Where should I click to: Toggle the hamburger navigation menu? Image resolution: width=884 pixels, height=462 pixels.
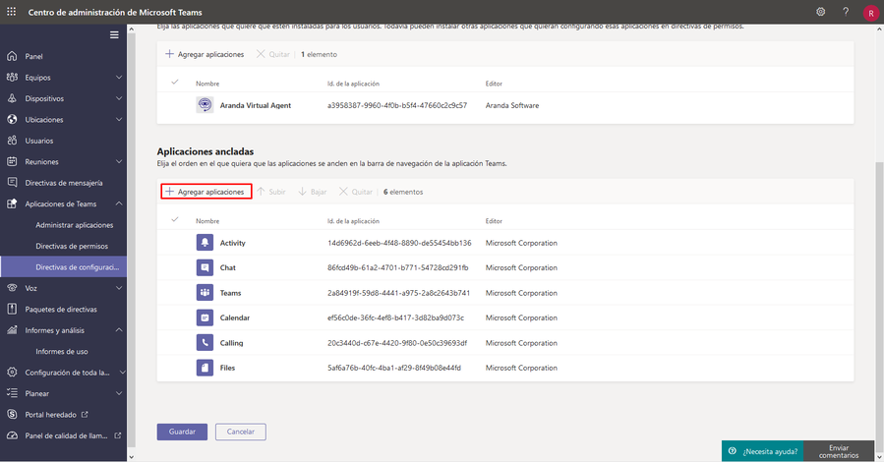click(114, 34)
